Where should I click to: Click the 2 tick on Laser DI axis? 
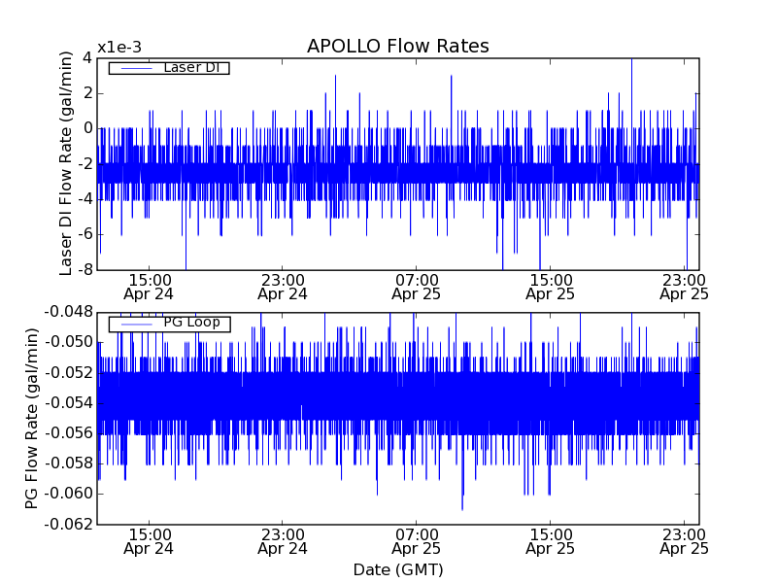(87, 93)
